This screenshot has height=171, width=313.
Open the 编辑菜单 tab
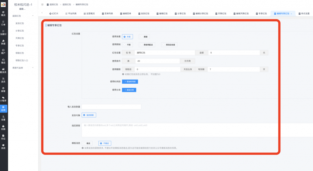coord(126,13)
